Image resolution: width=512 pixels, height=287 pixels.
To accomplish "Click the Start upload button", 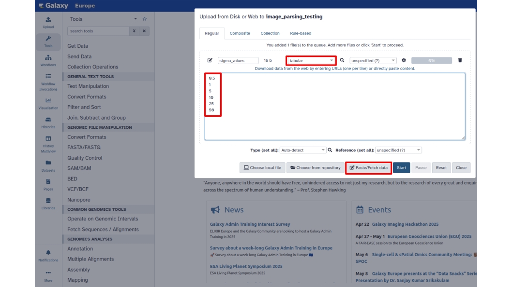I will click(x=401, y=167).
